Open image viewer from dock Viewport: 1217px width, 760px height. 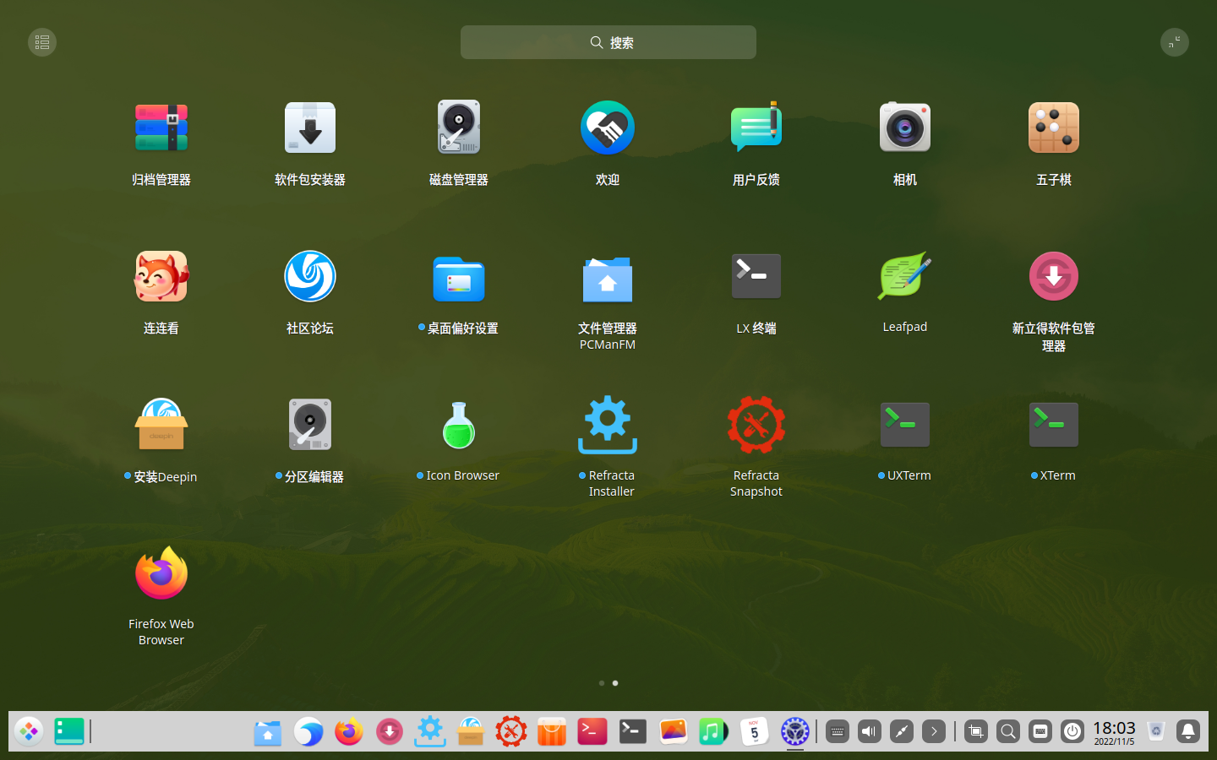coord(674,731)
